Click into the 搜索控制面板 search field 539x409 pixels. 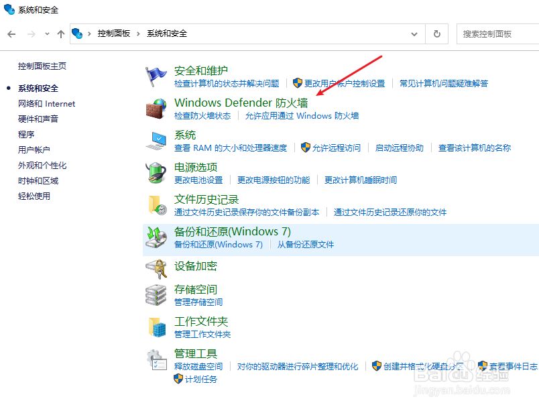(x=497, y=34)
